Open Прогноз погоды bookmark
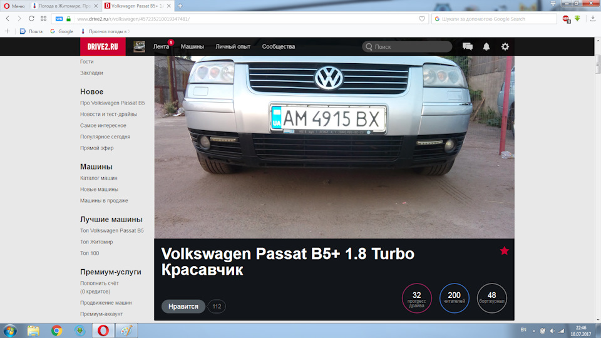Viewport: 601px width, 338px height. pyautogui.click(x=105, y=31)
